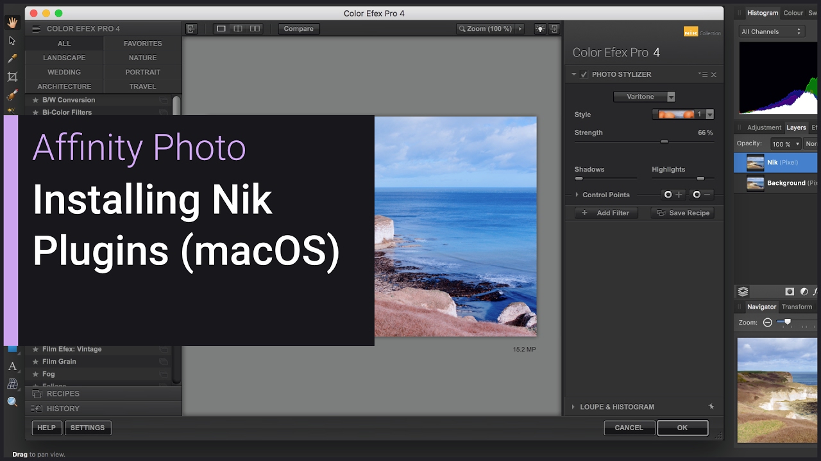The height and width of the screenshot is (461, 821).
Task: Pin the Loupe & Histogram panel
Action: click(711, 407)
